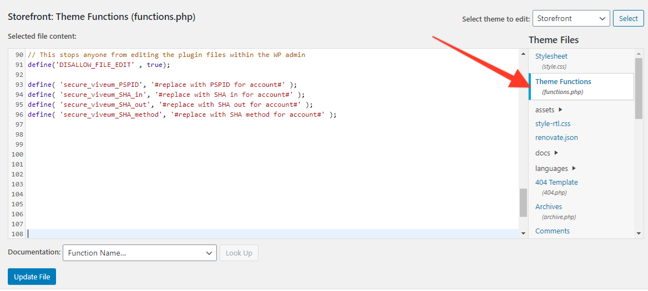The width and height of the screenshot is (648, 291).
Task: Click the Selected file content label
Action: coord(42,37)
